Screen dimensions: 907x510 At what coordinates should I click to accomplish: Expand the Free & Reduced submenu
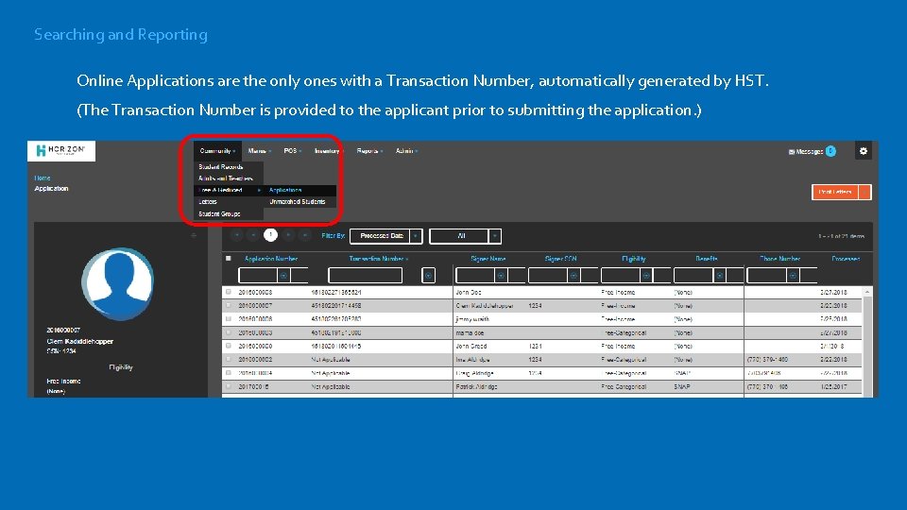tap(230, 190)
